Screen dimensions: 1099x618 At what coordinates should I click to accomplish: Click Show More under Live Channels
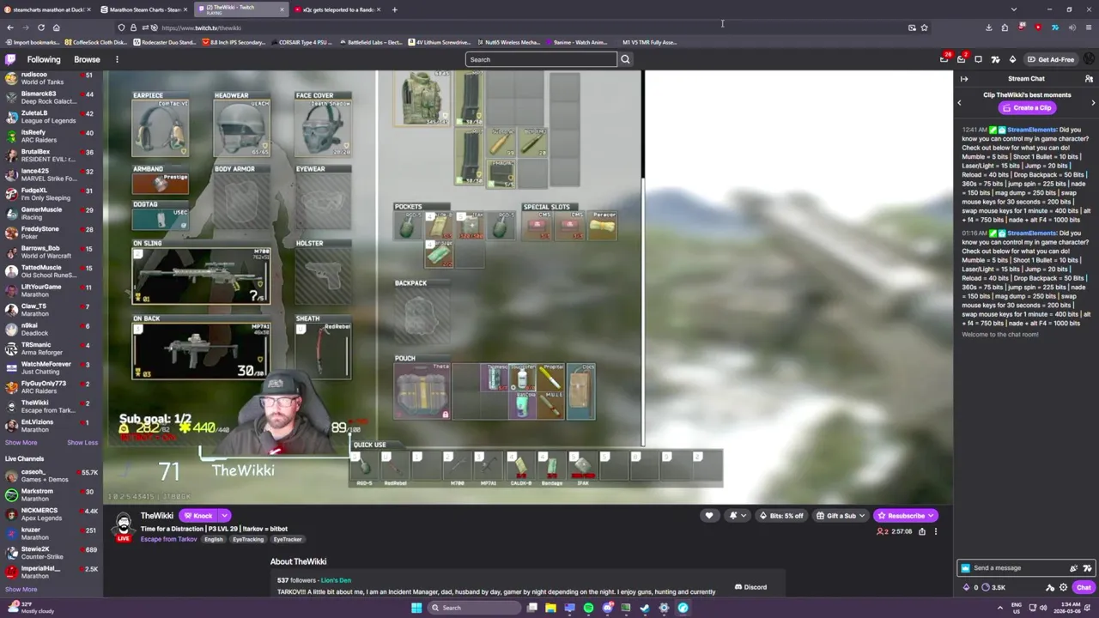click(21, 589)
